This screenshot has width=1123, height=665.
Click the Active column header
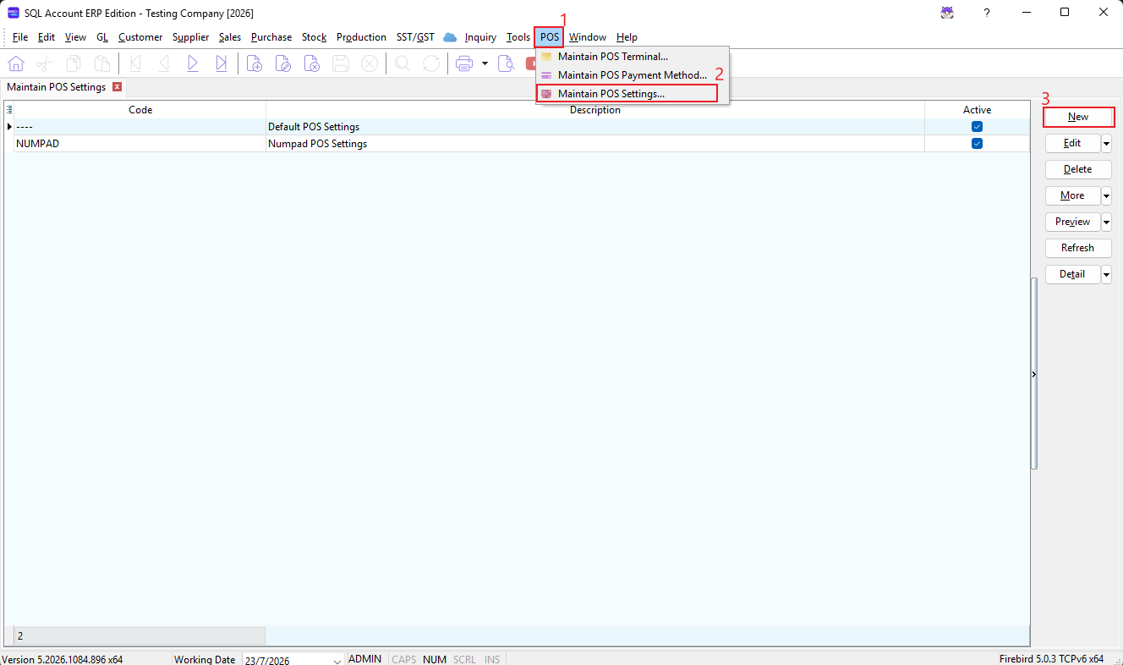coord(977,110)
